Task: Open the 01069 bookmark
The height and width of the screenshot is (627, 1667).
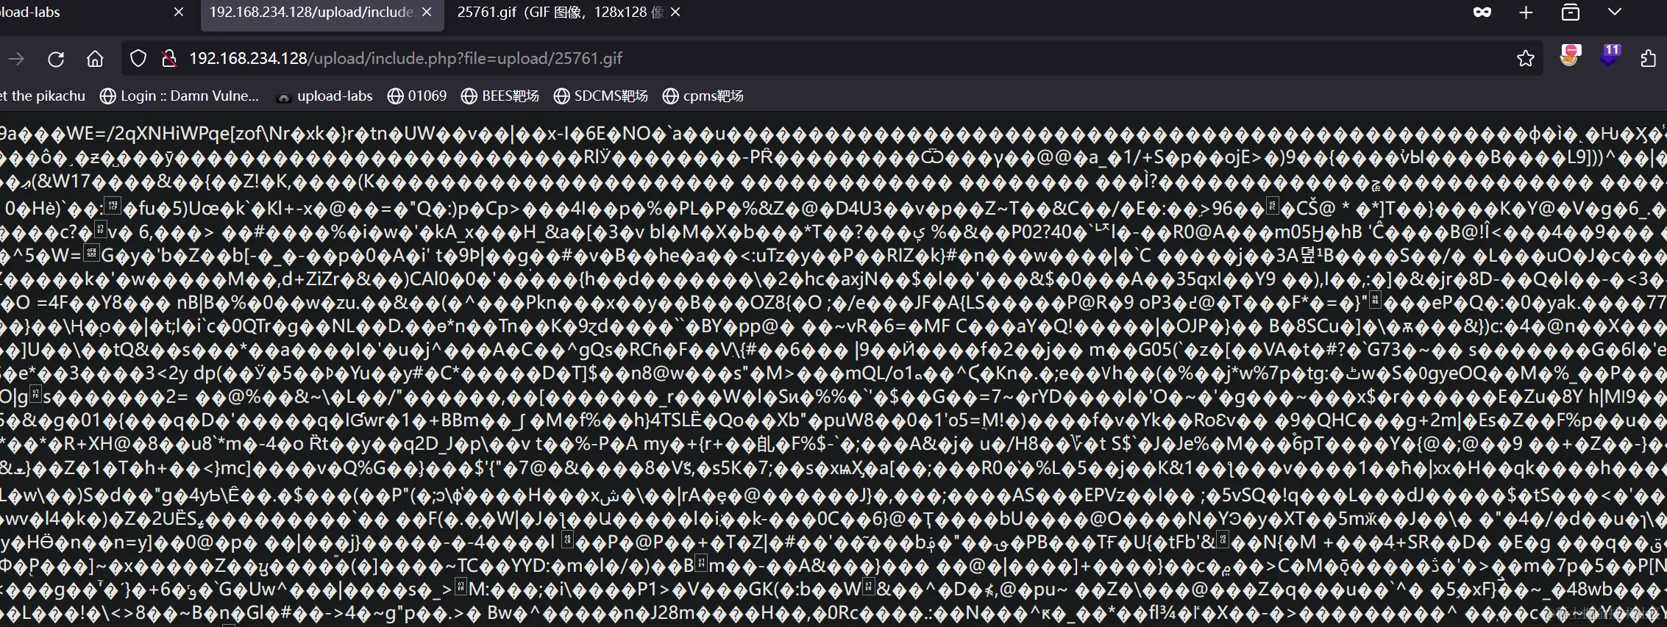Action: point(417,96)
